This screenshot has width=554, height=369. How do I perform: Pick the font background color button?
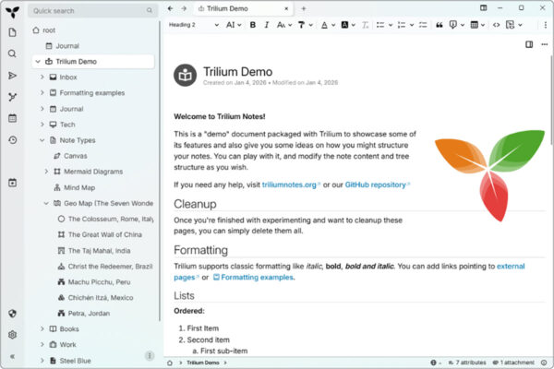[x=344, y=25]
